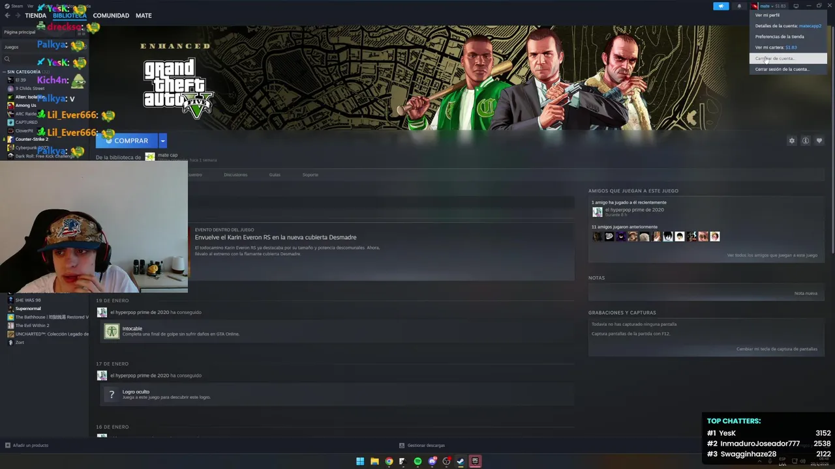
Task: Open Cambiar mi tecla de captura link
Action: pyautogui.click(x=777, y=349)
